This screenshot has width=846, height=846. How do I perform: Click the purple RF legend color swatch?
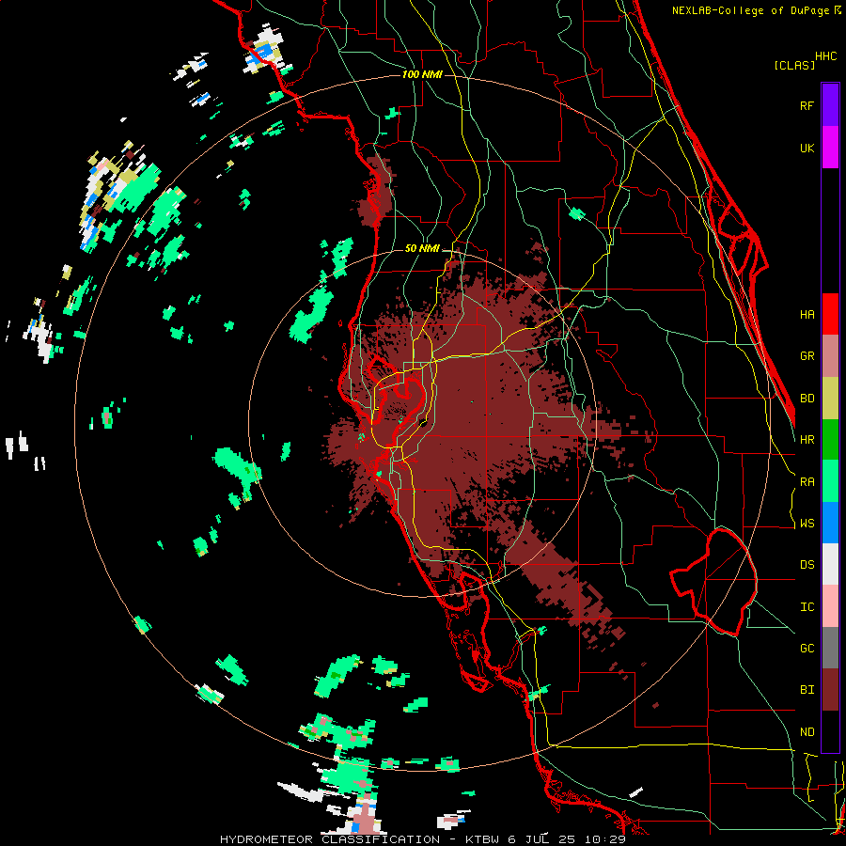point(830,105)
